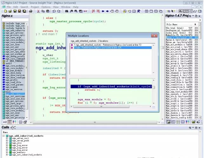This screenshot has width=204, height=158.
Task: Click the Print icon in toolbar
Action: click(31, 11)
